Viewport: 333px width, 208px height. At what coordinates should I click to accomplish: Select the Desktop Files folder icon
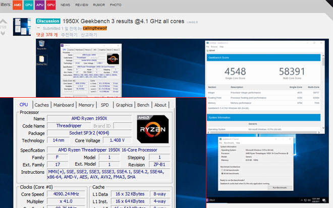tap(41, 60)
